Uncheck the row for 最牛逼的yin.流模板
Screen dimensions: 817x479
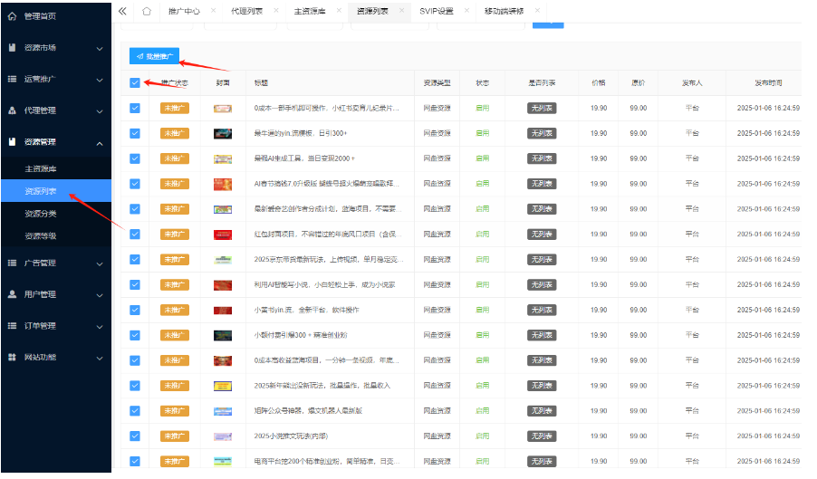tap(135, 133)
